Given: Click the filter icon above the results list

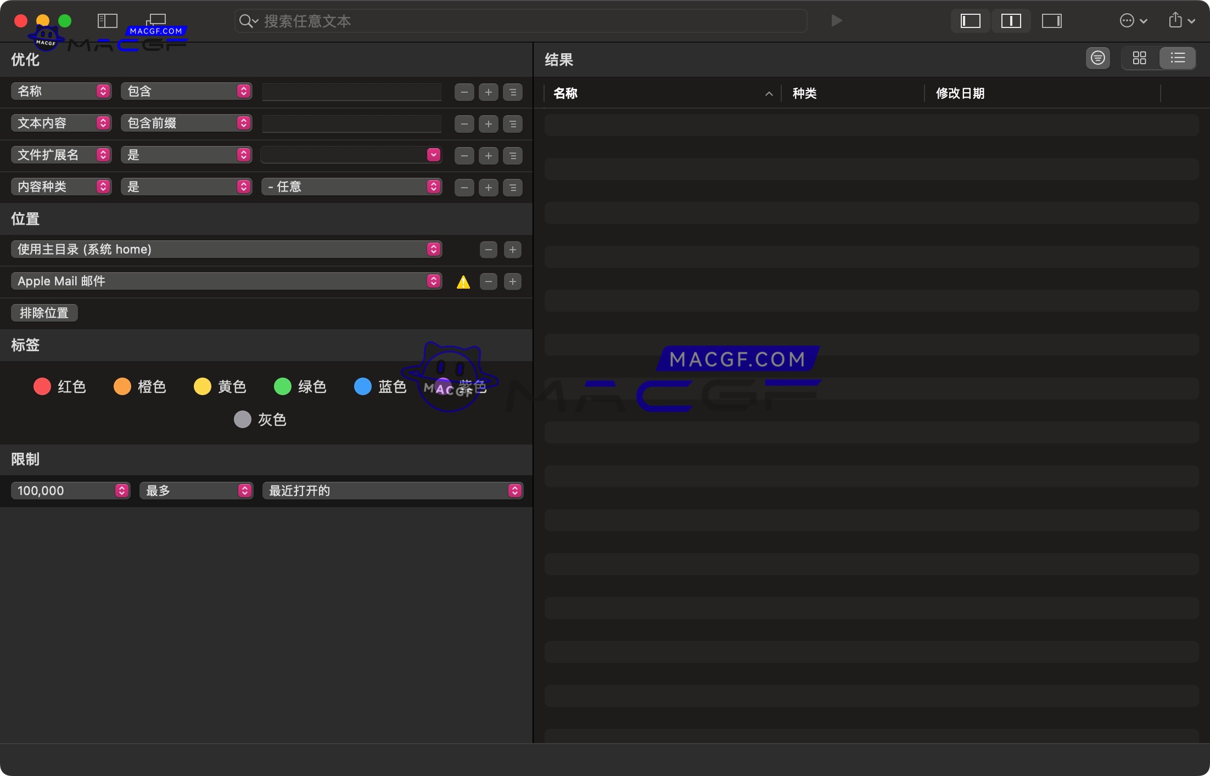Looking at the screenshot, I should click(x=1097, y=58).
